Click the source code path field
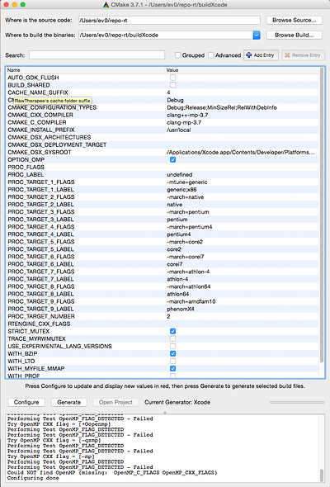This screenshot has height=487, width=330. pos(169,20)
